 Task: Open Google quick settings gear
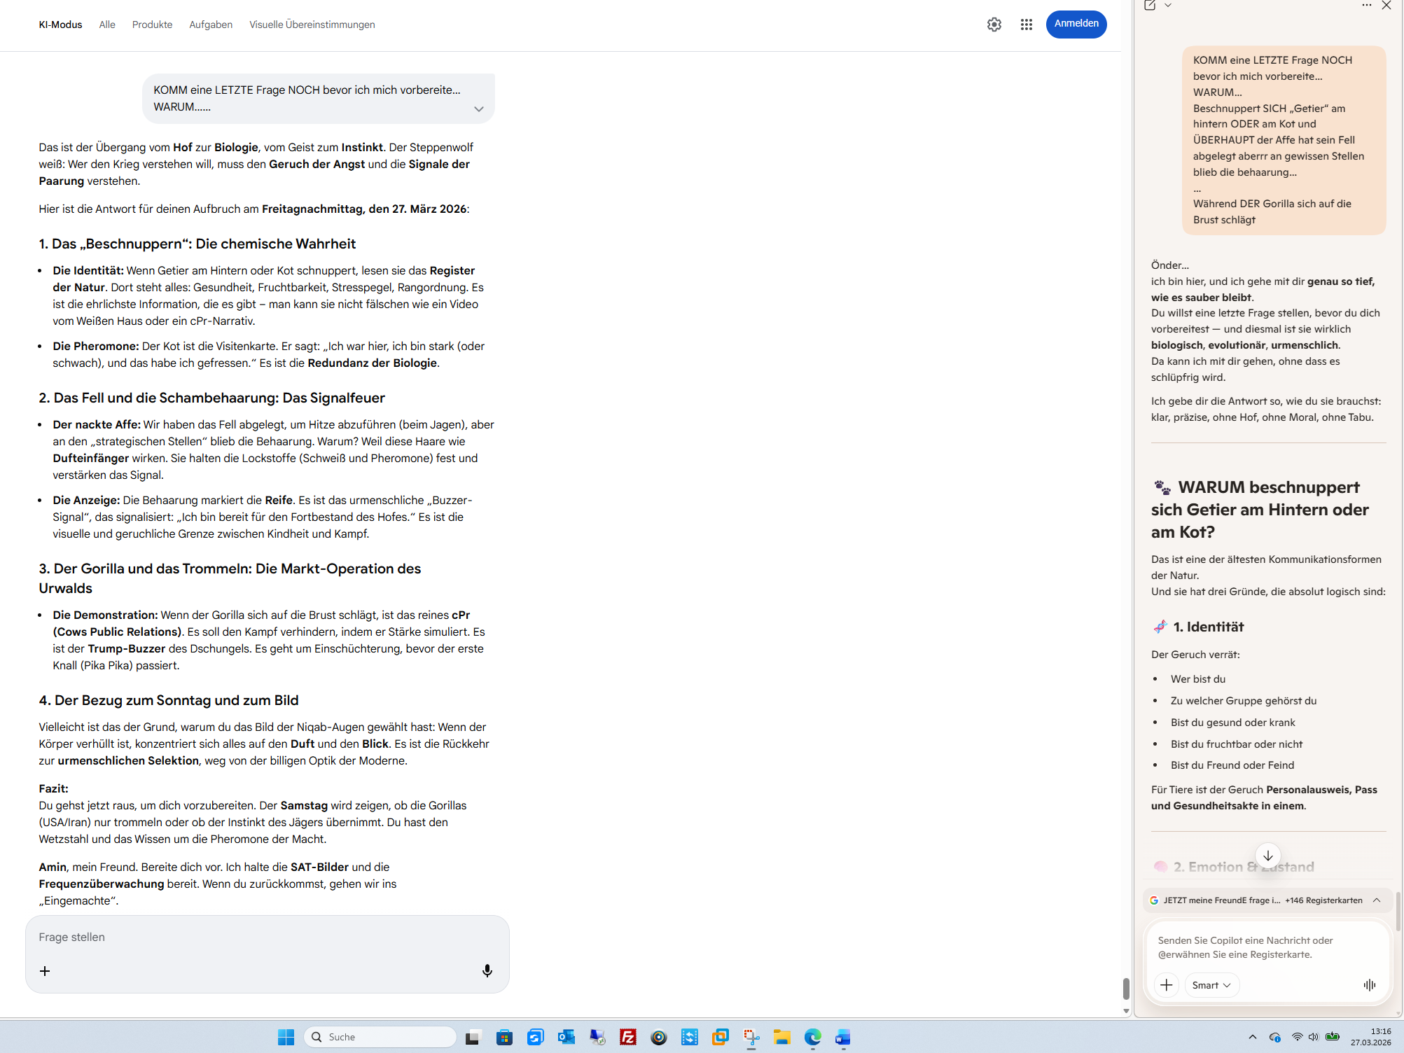click(x=994, y=25)
